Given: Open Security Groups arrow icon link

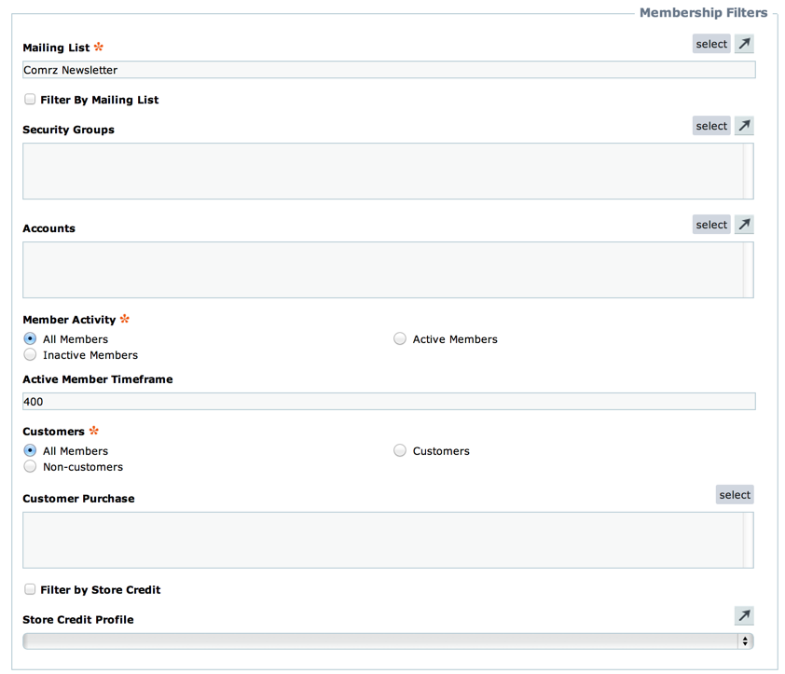Looking at the screenshot, I should [x=744, y=126].
